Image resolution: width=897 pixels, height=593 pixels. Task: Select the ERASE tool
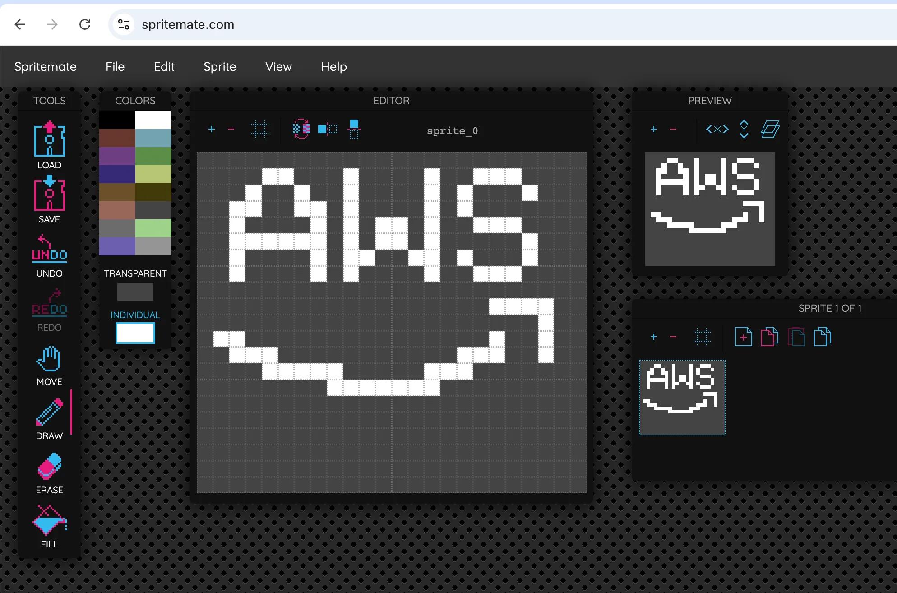49,466
